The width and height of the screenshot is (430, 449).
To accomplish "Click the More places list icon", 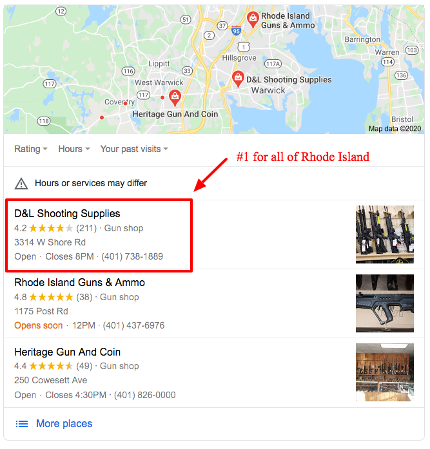I will click(22, 423).
